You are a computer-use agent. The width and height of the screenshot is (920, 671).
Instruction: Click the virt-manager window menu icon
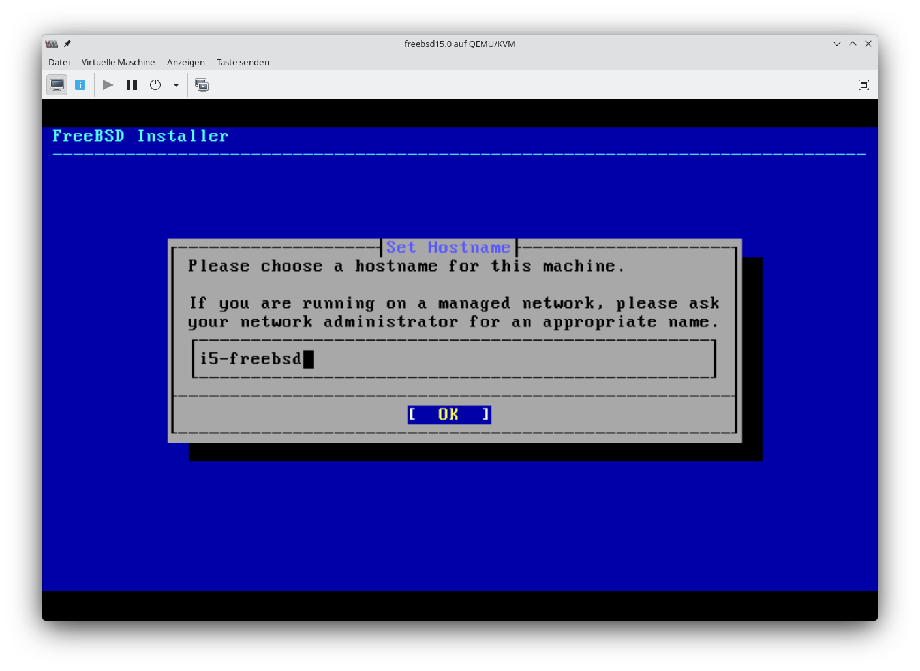(52, 44)
